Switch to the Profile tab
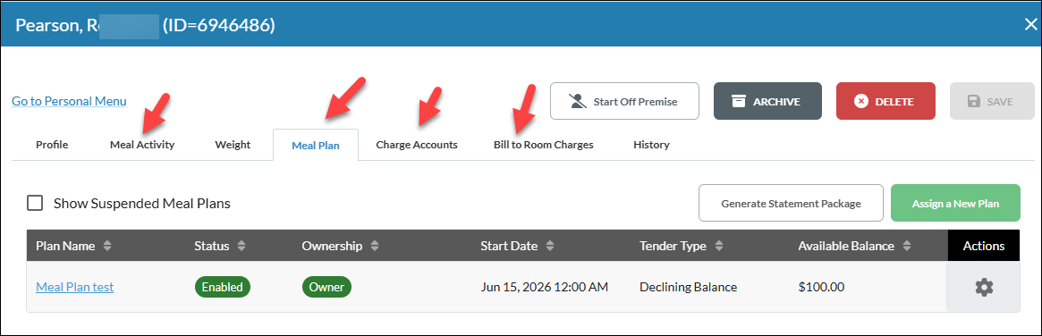The width and height of the screenshot is (1042, 336). (x=52, y=145)
